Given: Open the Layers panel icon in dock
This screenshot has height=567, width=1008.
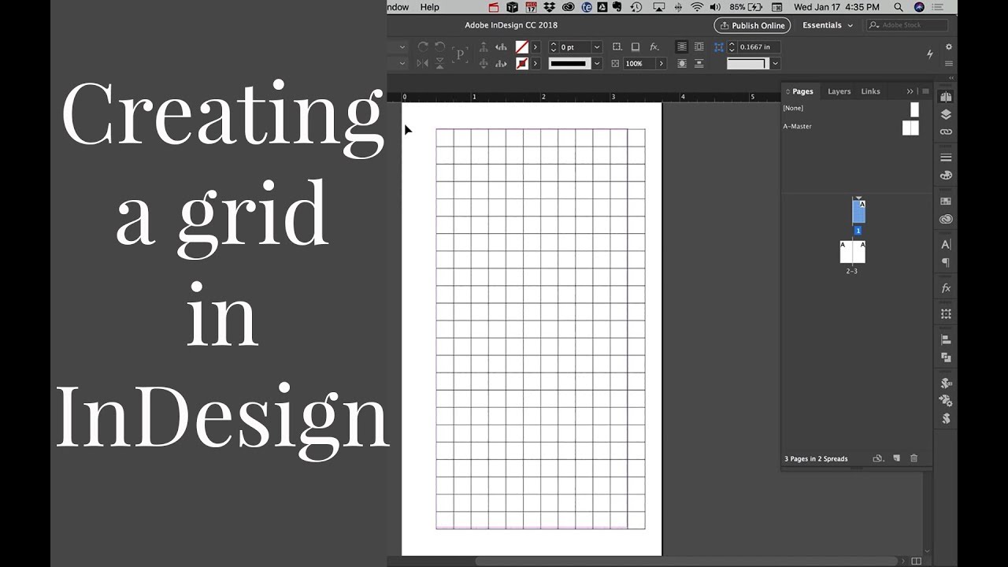Looking at the screenshot, I should coord(946,114).
